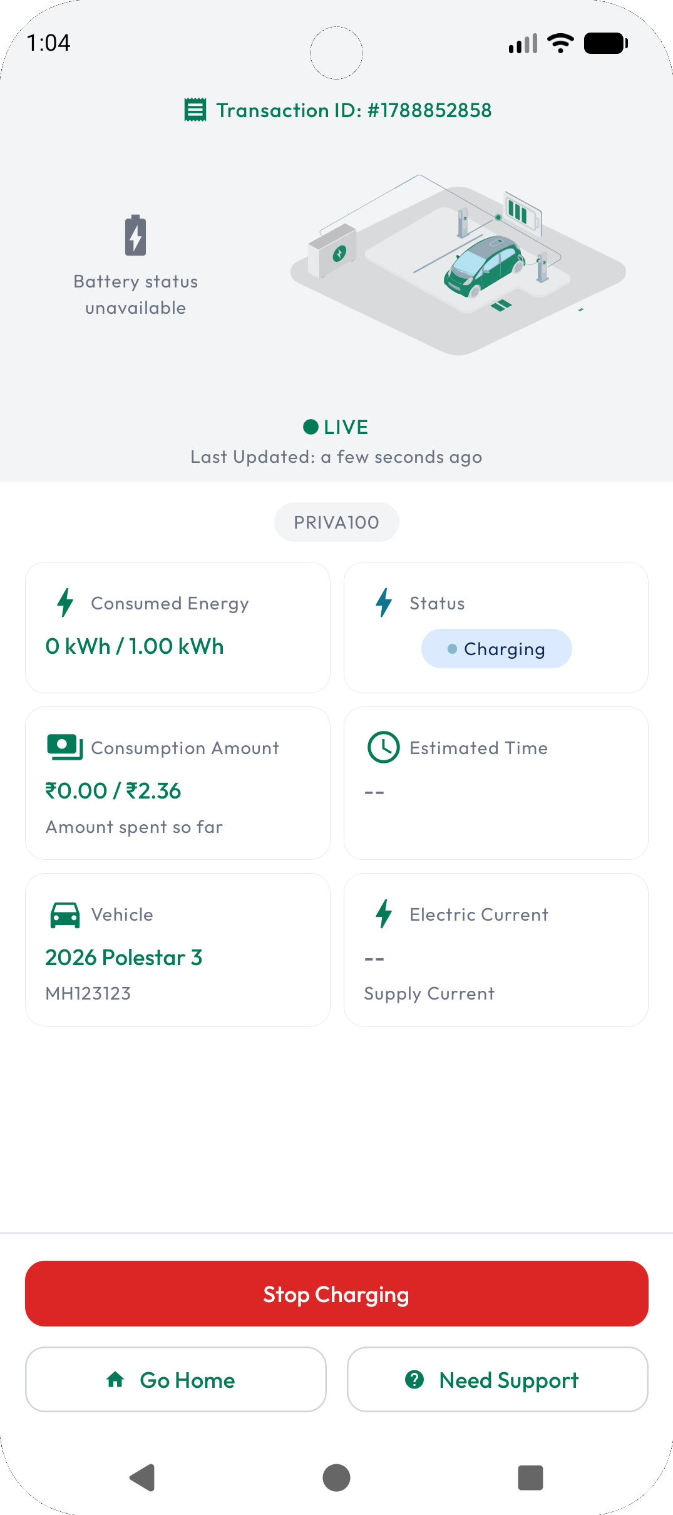Open the PRIVA100 charger chip
This screenshot has height=1515, width=673.
[x=336, y=522]
